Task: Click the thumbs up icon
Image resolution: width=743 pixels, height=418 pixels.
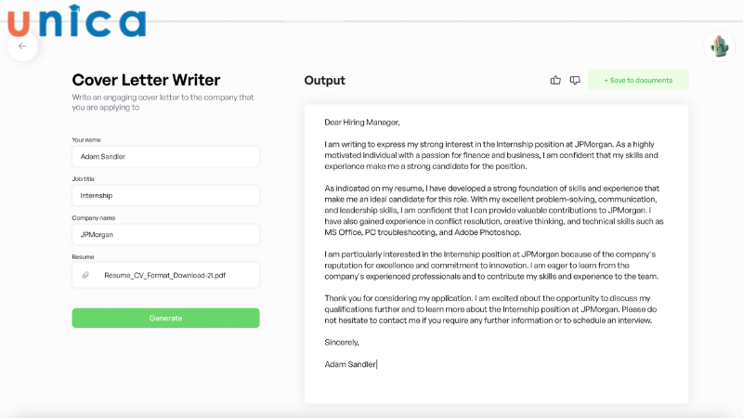Action: pos(555,81)
